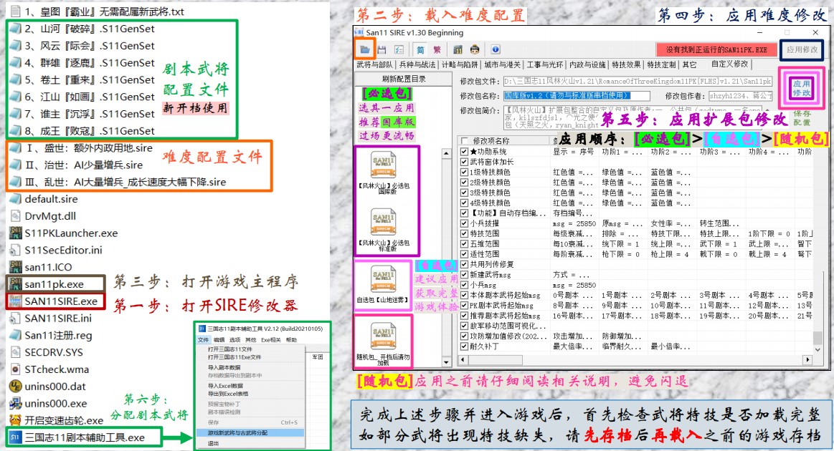Select the S11PKLauncher.exe file
This screenshot has width=834, height=451.
click(63, 233)
